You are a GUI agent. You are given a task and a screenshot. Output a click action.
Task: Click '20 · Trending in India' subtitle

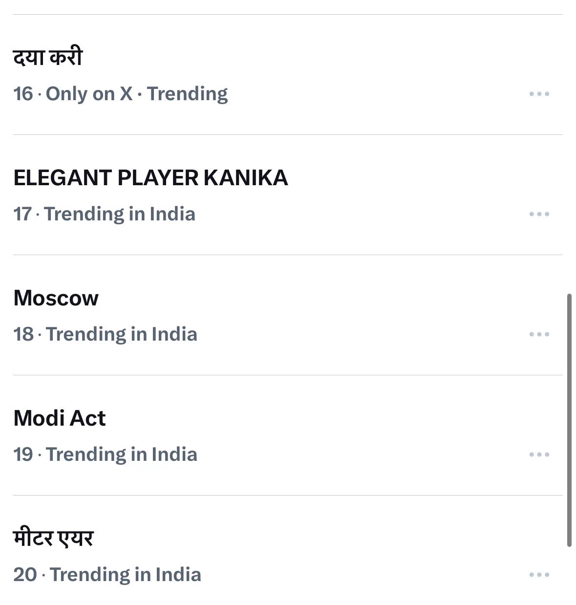[x=107, y=575]
